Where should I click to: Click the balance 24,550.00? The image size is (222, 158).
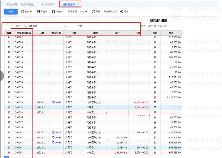176,122
